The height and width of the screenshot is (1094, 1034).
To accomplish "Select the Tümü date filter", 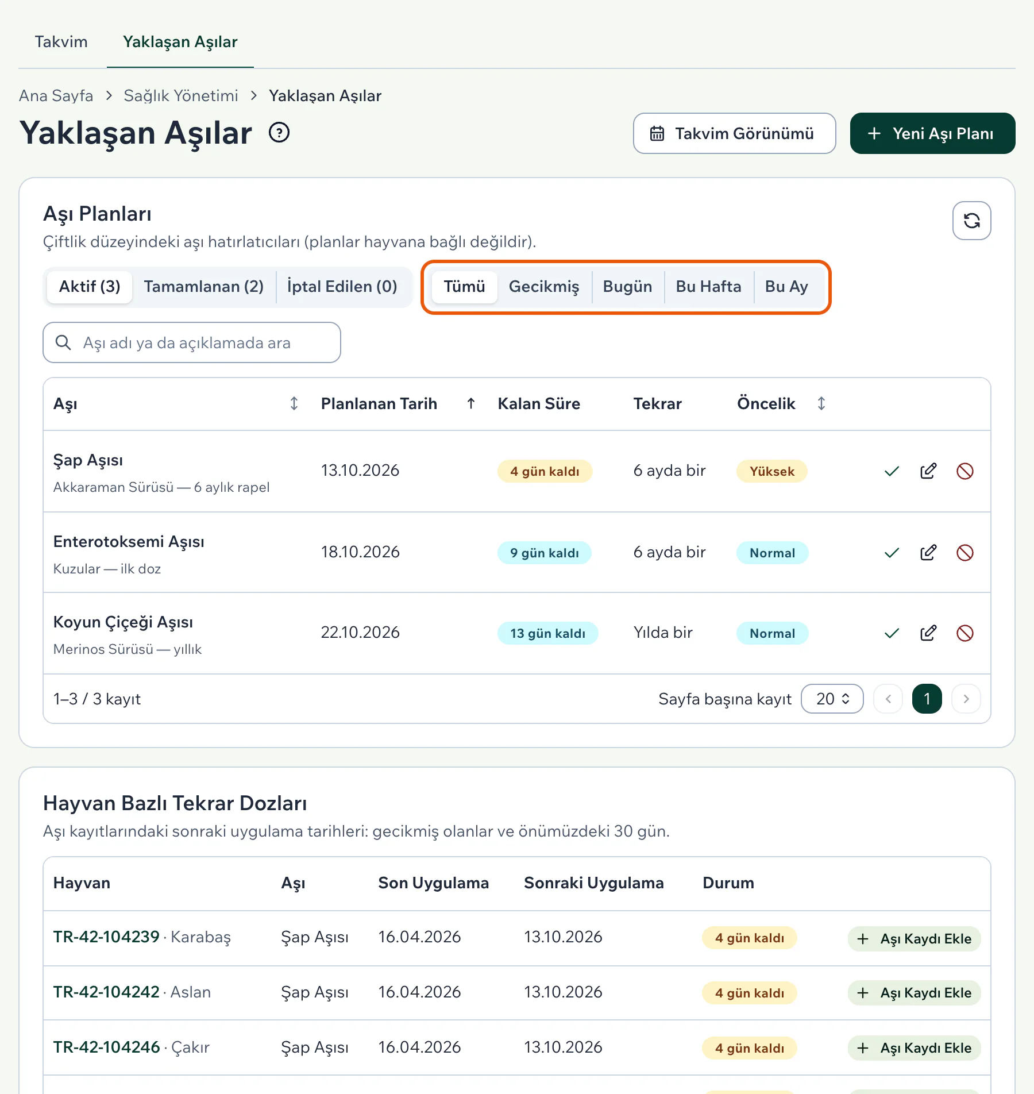I will (x=464, y=287).
